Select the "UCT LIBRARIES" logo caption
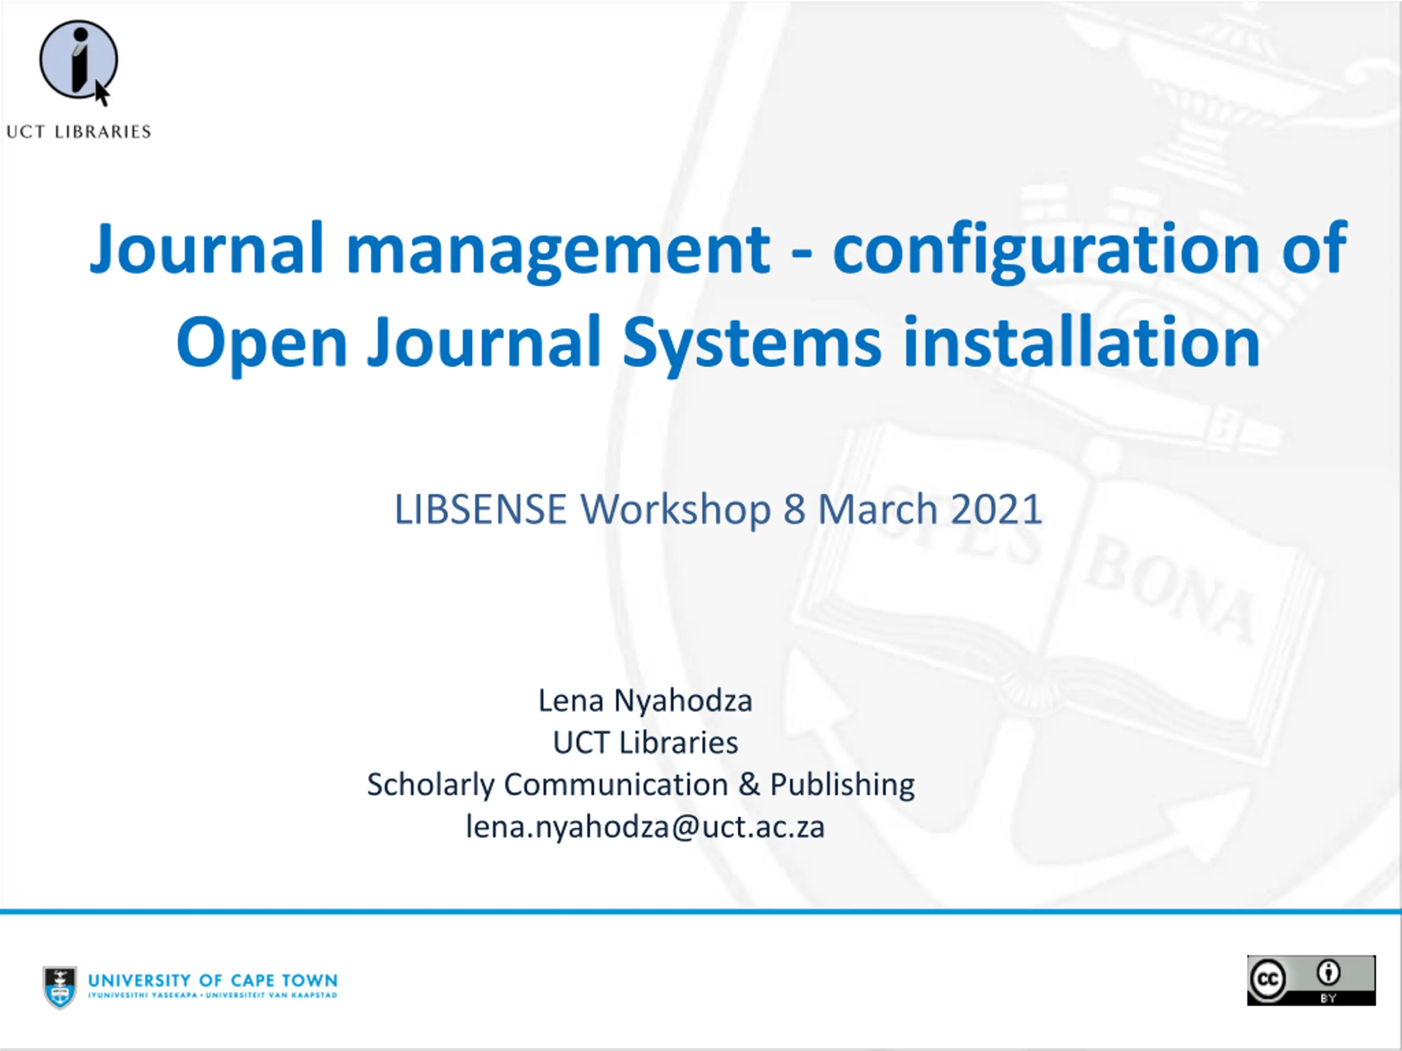The width and height of the screenshot is (1402, 1051). [79, 132]
